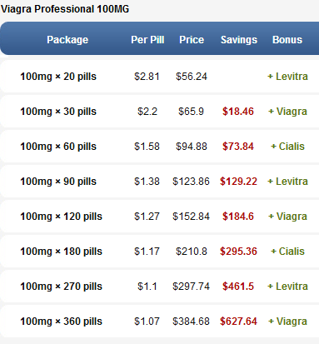Choose the 100mg × 30 pills row
This screenshot has width=319, height=344.
pos(160,112)
